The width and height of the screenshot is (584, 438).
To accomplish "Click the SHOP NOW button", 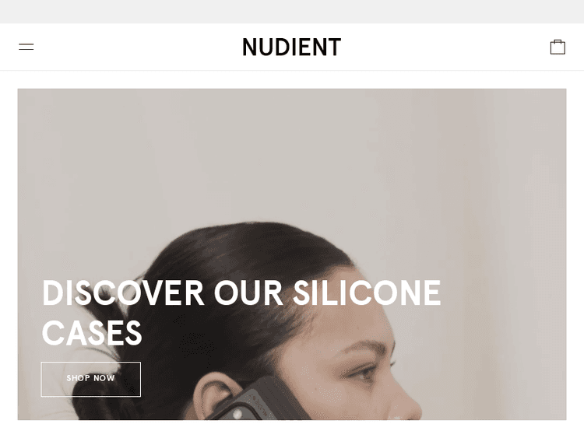I will (x=91, y=379).
